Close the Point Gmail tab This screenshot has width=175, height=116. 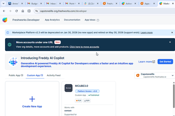(79, 4)
